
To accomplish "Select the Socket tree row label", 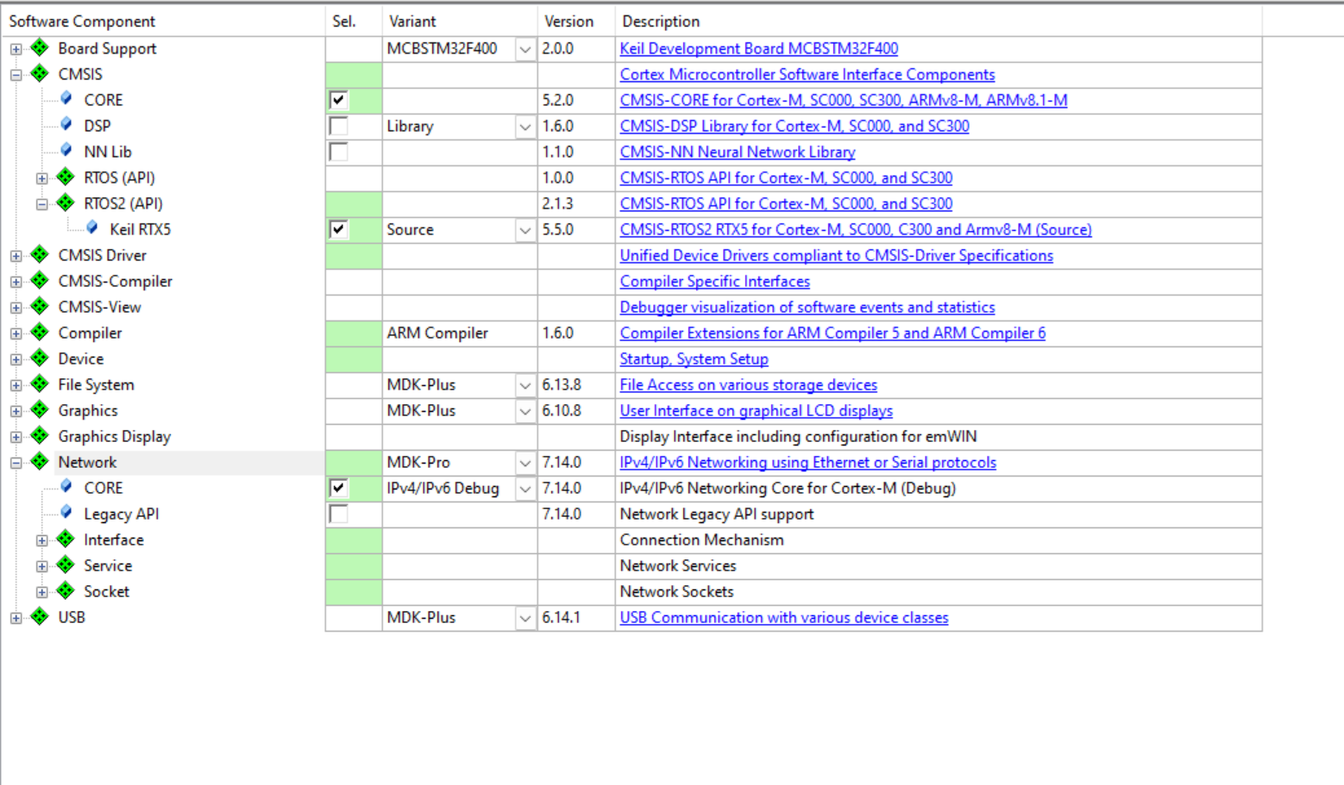I will [106, 591].
